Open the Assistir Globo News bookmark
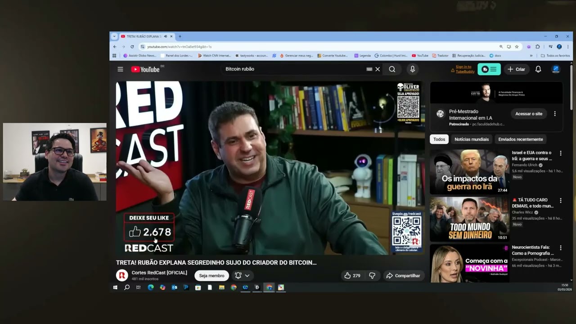576x324 pixels. pos(140,55)
